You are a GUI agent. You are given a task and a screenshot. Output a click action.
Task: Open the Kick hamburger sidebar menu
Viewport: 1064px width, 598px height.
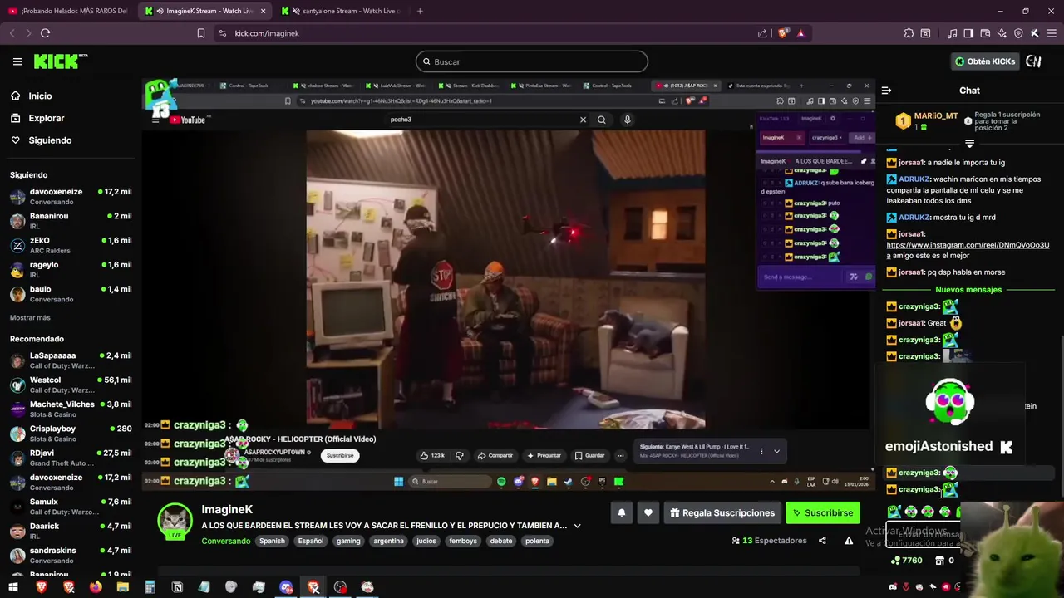[17, 61]
